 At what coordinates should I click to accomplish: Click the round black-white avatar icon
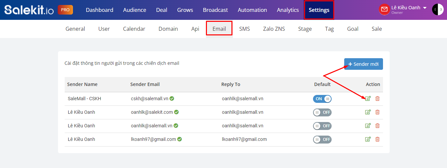point(438,10)
